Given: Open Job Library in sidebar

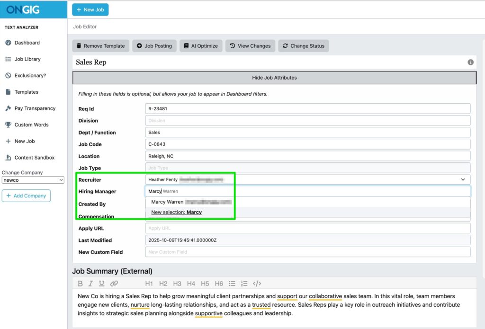Looking at the screenshot, I should (x=27, y=59).
